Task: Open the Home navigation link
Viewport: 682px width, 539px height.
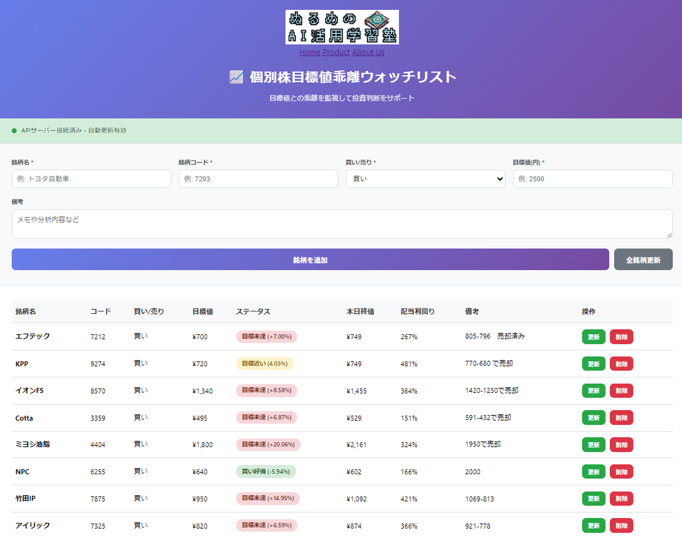Action: 310,52
